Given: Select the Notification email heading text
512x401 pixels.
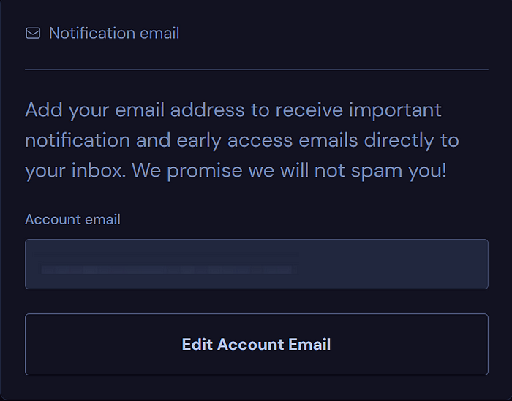Looking at the screenshot, I should (114, 34).
